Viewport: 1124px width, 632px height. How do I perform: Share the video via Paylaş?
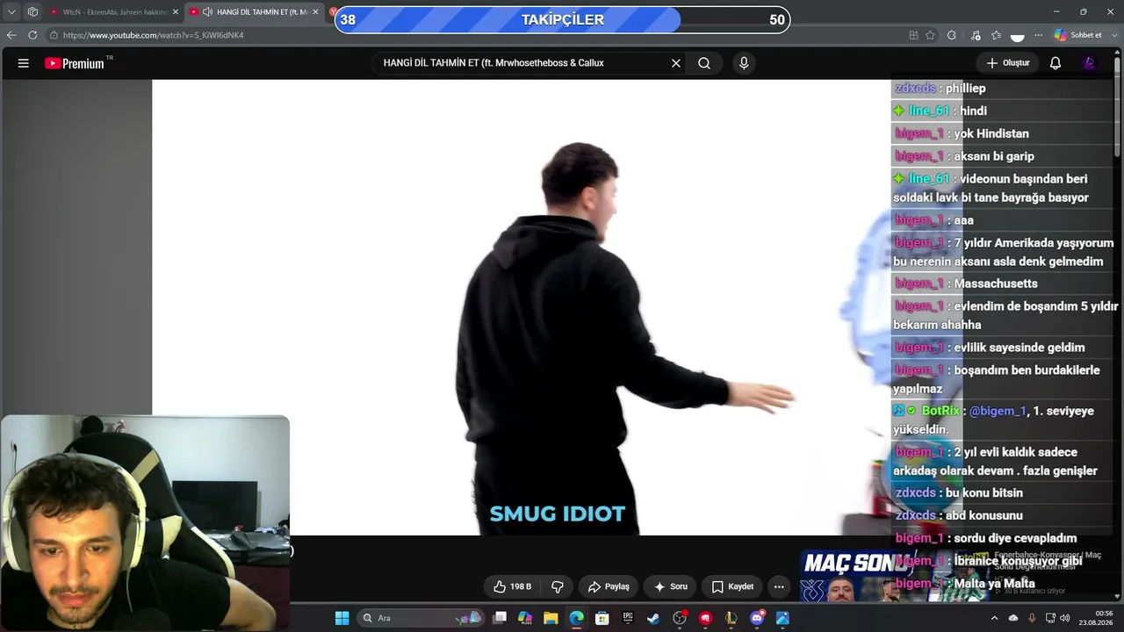pos(609,586)
